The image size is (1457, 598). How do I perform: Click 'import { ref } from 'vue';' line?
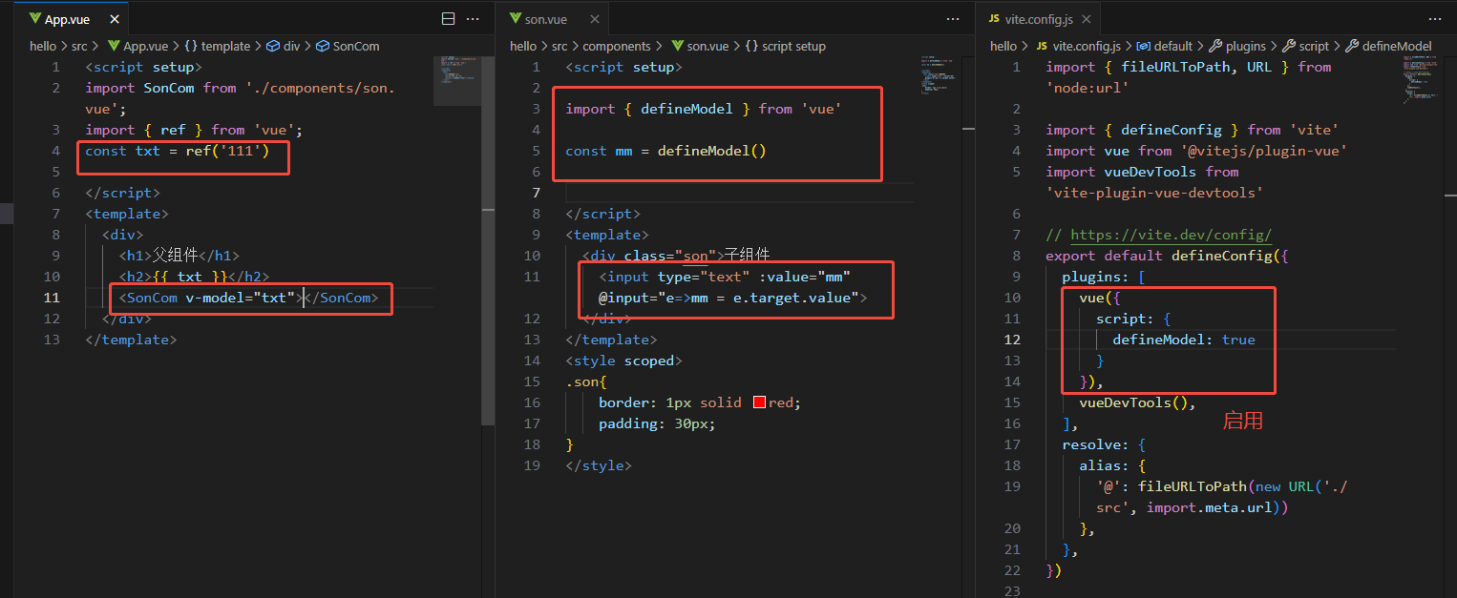(193, 130)
